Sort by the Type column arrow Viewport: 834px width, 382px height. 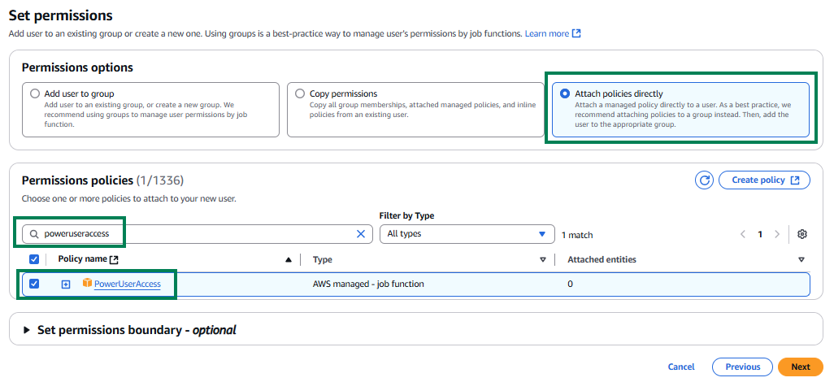click(x=543, y=259)
